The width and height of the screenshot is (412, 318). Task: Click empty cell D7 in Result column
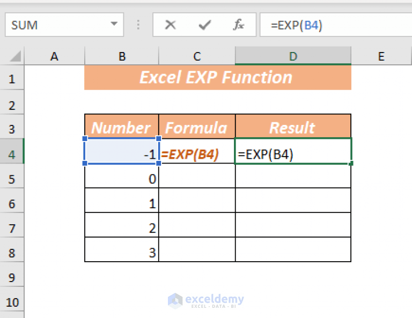[x=293, y=225]
